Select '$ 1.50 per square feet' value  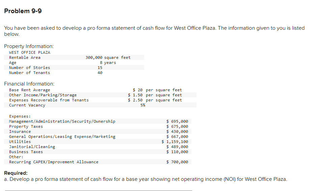tap(155, 95)
